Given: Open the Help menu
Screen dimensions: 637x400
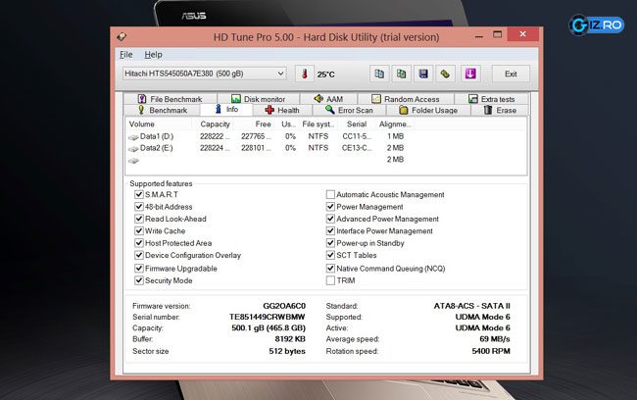Looking at the screenshot, I should coord(153,55).
